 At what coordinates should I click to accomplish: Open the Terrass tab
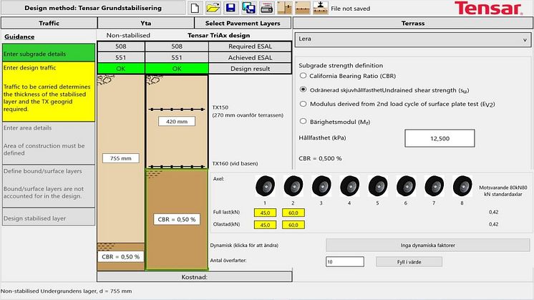413,23
